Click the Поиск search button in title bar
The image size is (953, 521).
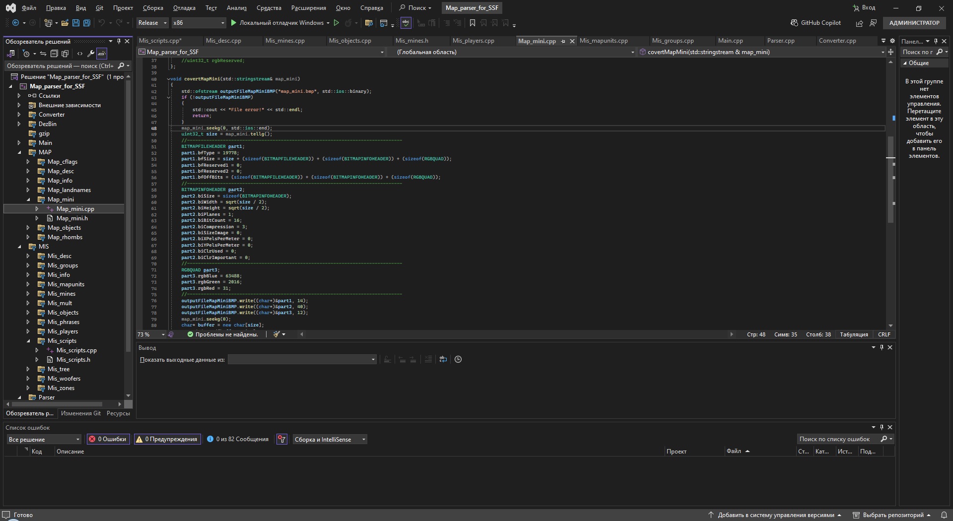coord(415,8)
